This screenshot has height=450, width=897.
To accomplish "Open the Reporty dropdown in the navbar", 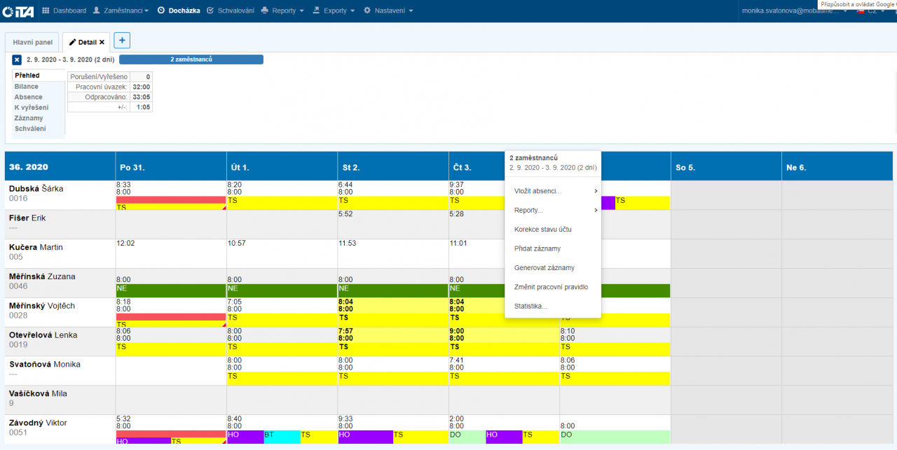I will tap(282, 10).
